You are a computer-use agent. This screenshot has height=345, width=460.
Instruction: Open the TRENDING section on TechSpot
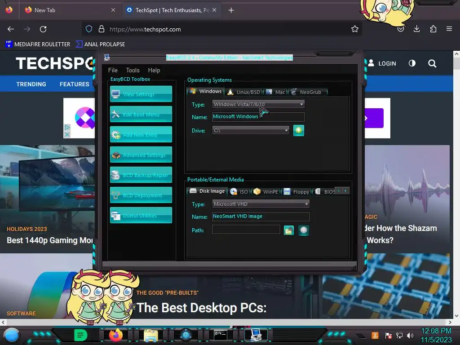[x=31, y=84]
